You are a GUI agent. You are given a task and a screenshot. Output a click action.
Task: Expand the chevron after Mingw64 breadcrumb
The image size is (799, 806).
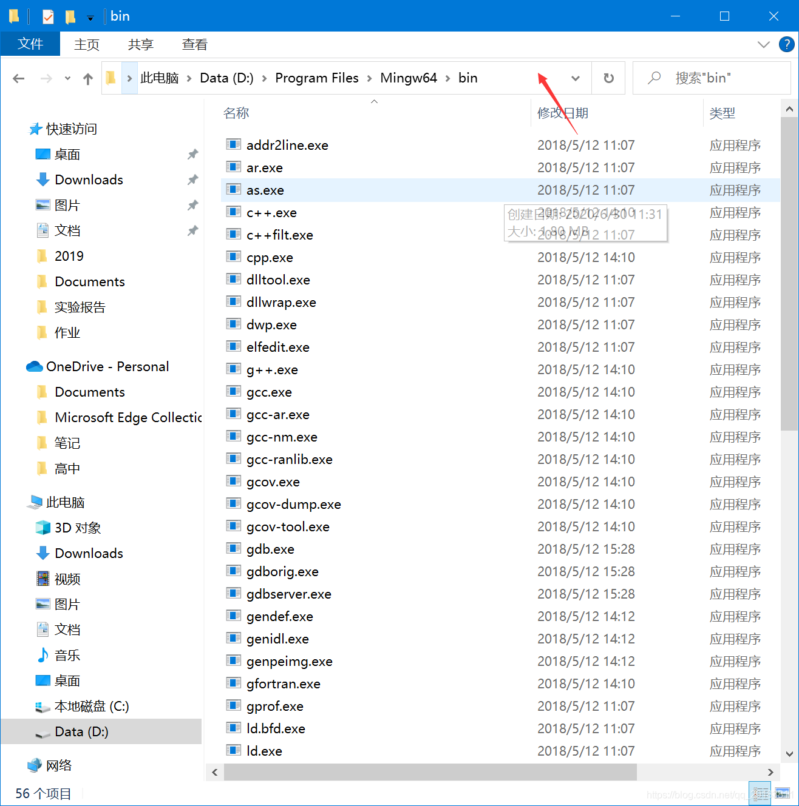[x=448, y=78]
